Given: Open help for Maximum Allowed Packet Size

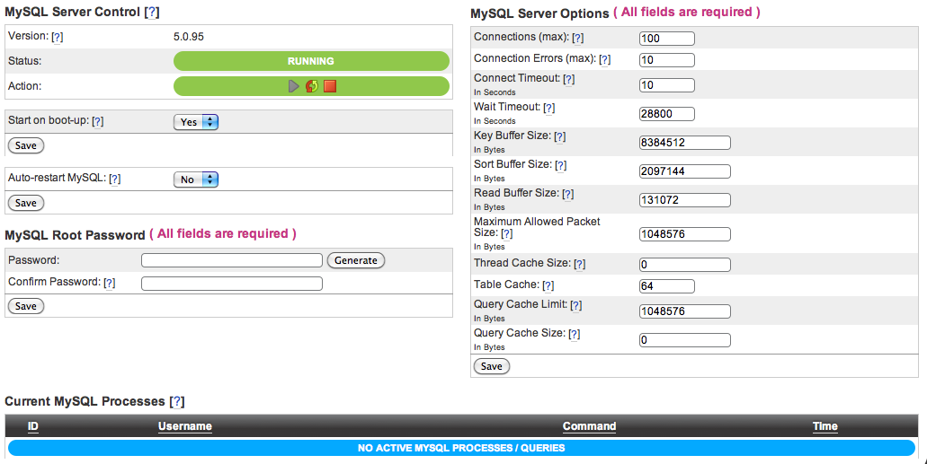Looking at the screenshot, I should click(506, 233).
